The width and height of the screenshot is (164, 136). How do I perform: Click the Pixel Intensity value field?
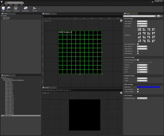pos(142,47)
